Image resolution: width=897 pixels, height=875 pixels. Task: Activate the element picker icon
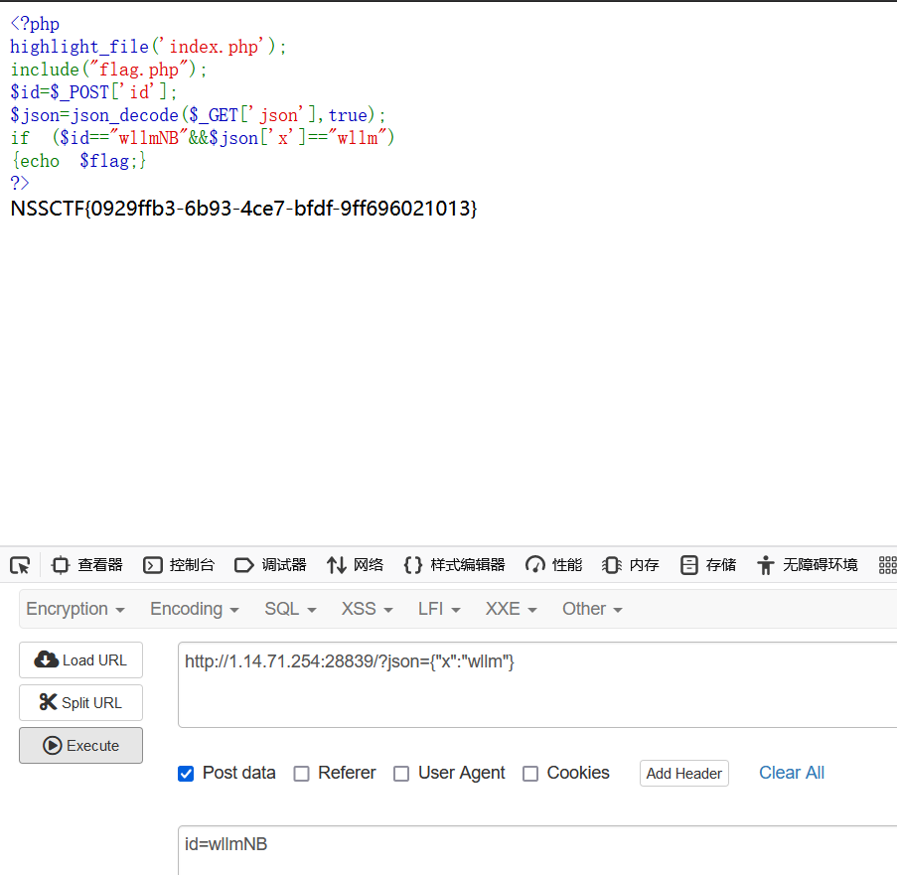20,565
